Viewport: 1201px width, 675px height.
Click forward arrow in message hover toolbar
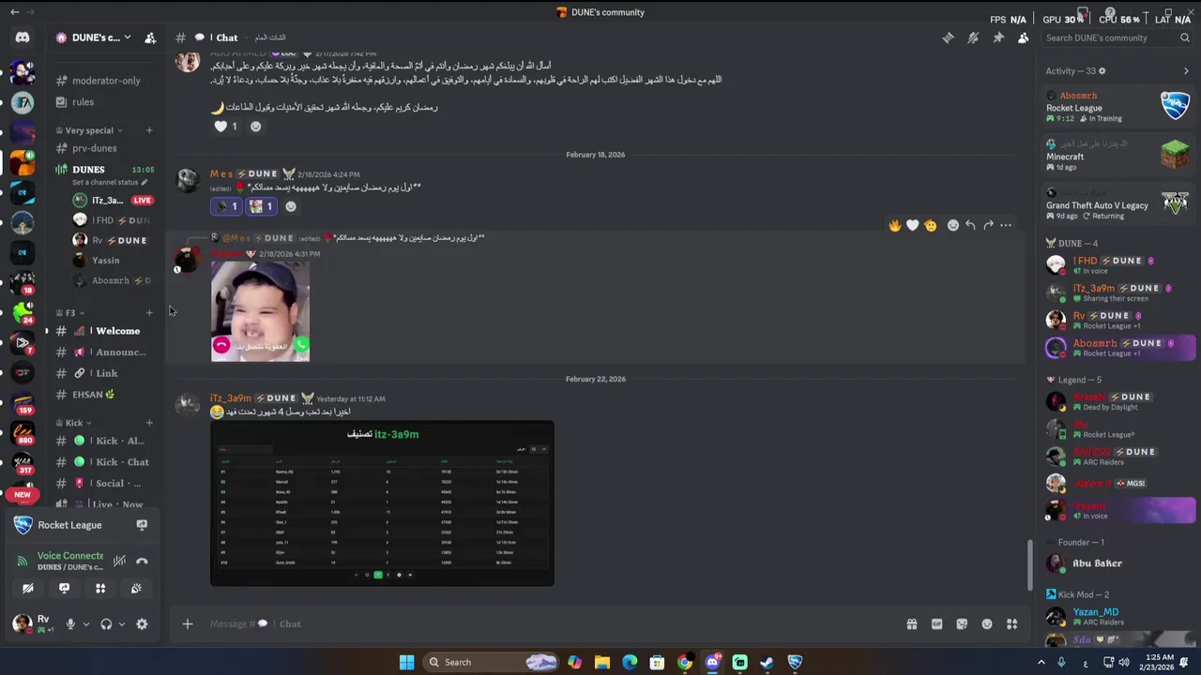988,226
